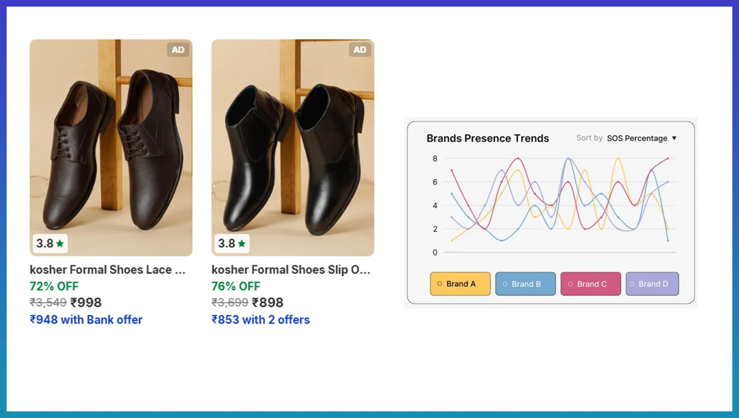
Task: Click the star icon on slip-on shoes rating
Action: pos(242,243)
